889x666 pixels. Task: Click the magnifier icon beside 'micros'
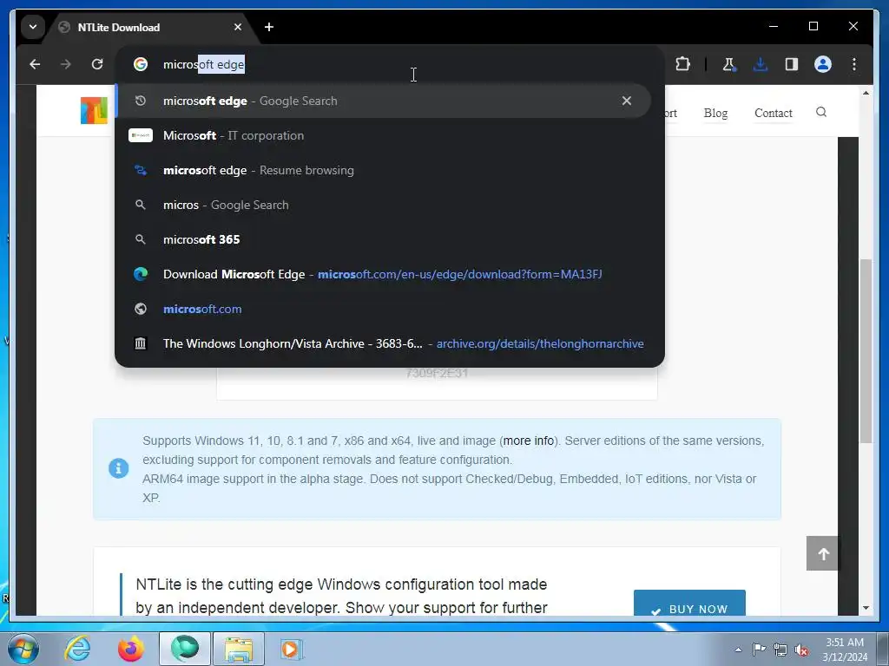point(141,205)
